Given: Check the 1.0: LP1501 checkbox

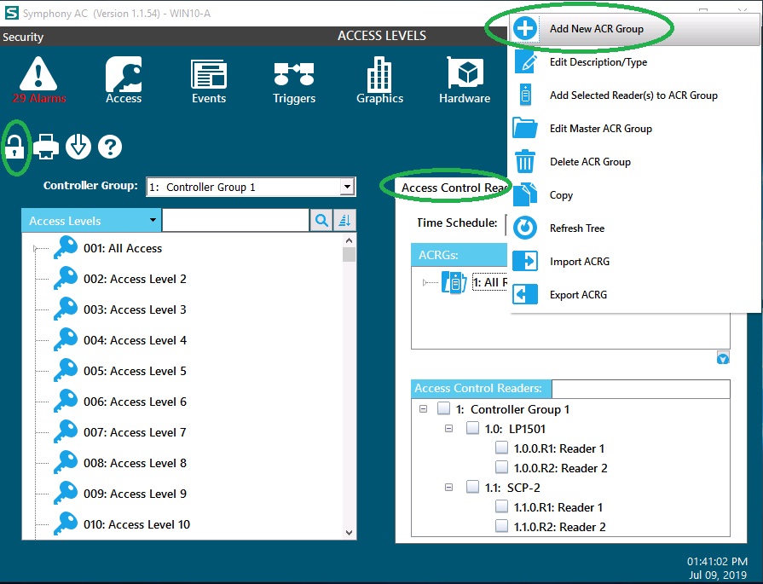Looking at the screenshot, I should coord(472,428).
